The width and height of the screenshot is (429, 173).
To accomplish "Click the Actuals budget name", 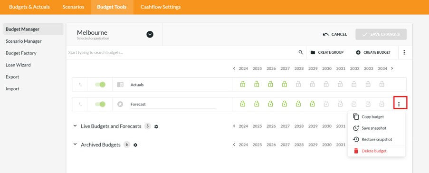I will 137,85.
